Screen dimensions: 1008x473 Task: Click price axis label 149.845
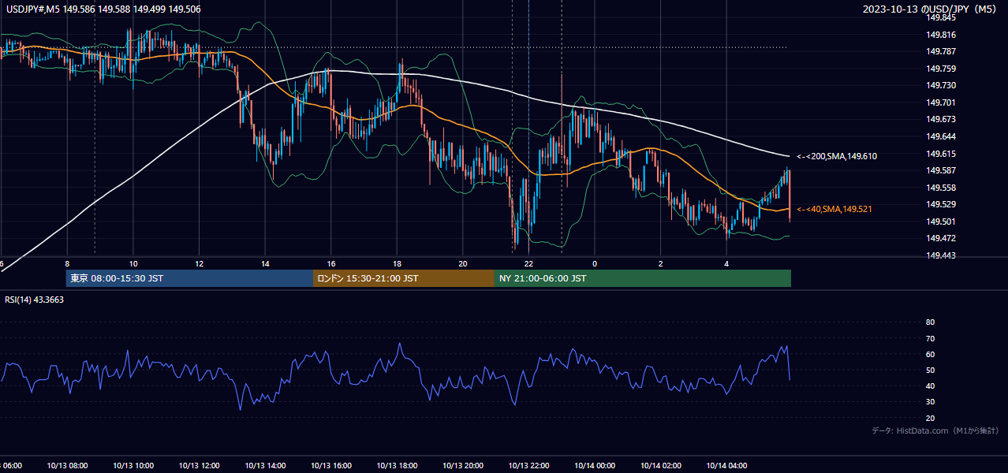(x=942, y=17)
